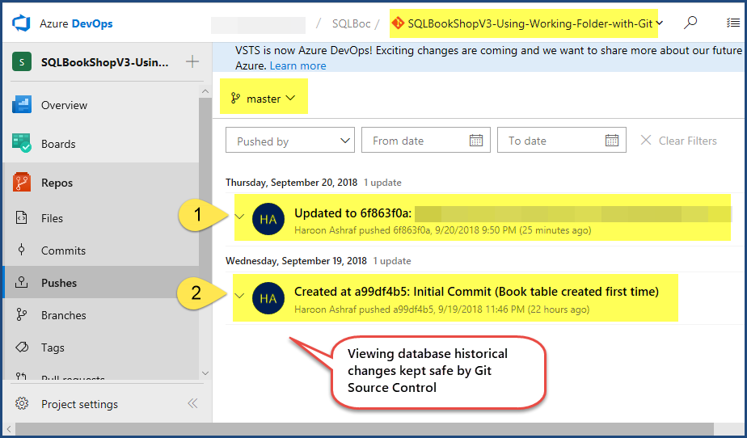This screenshot has height=438, width=747.
Task: Click the Azure DevOps logo icon
Action: [22, 23]
